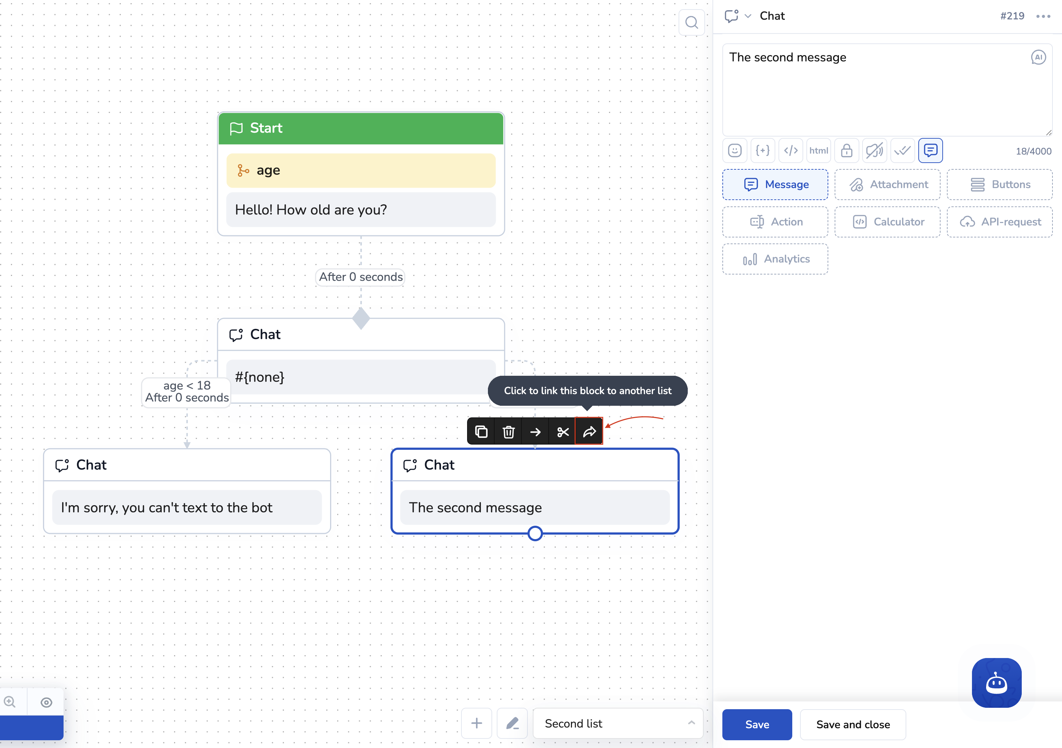Open canvas search with magnifier icon
1062x748 pixels.
coord(692,22)
